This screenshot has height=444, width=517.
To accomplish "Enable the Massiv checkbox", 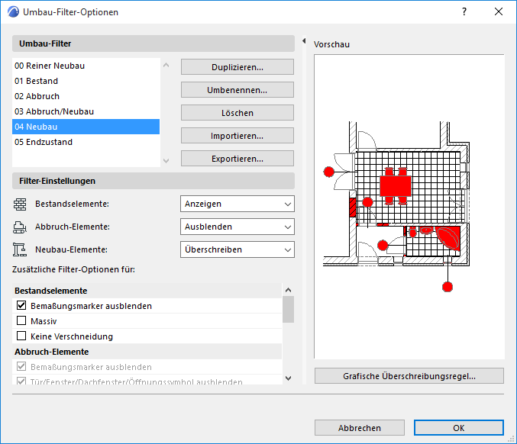I will (x=21, y=320).
